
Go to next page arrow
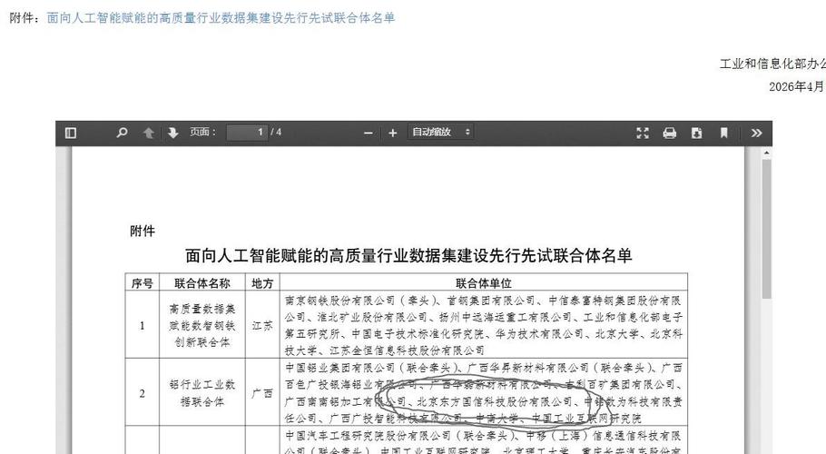click(x=172, y=133)
